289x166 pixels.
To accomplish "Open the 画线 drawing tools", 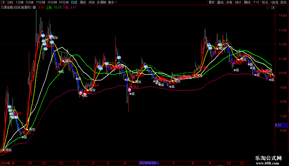I will click(x=247, y=2).
